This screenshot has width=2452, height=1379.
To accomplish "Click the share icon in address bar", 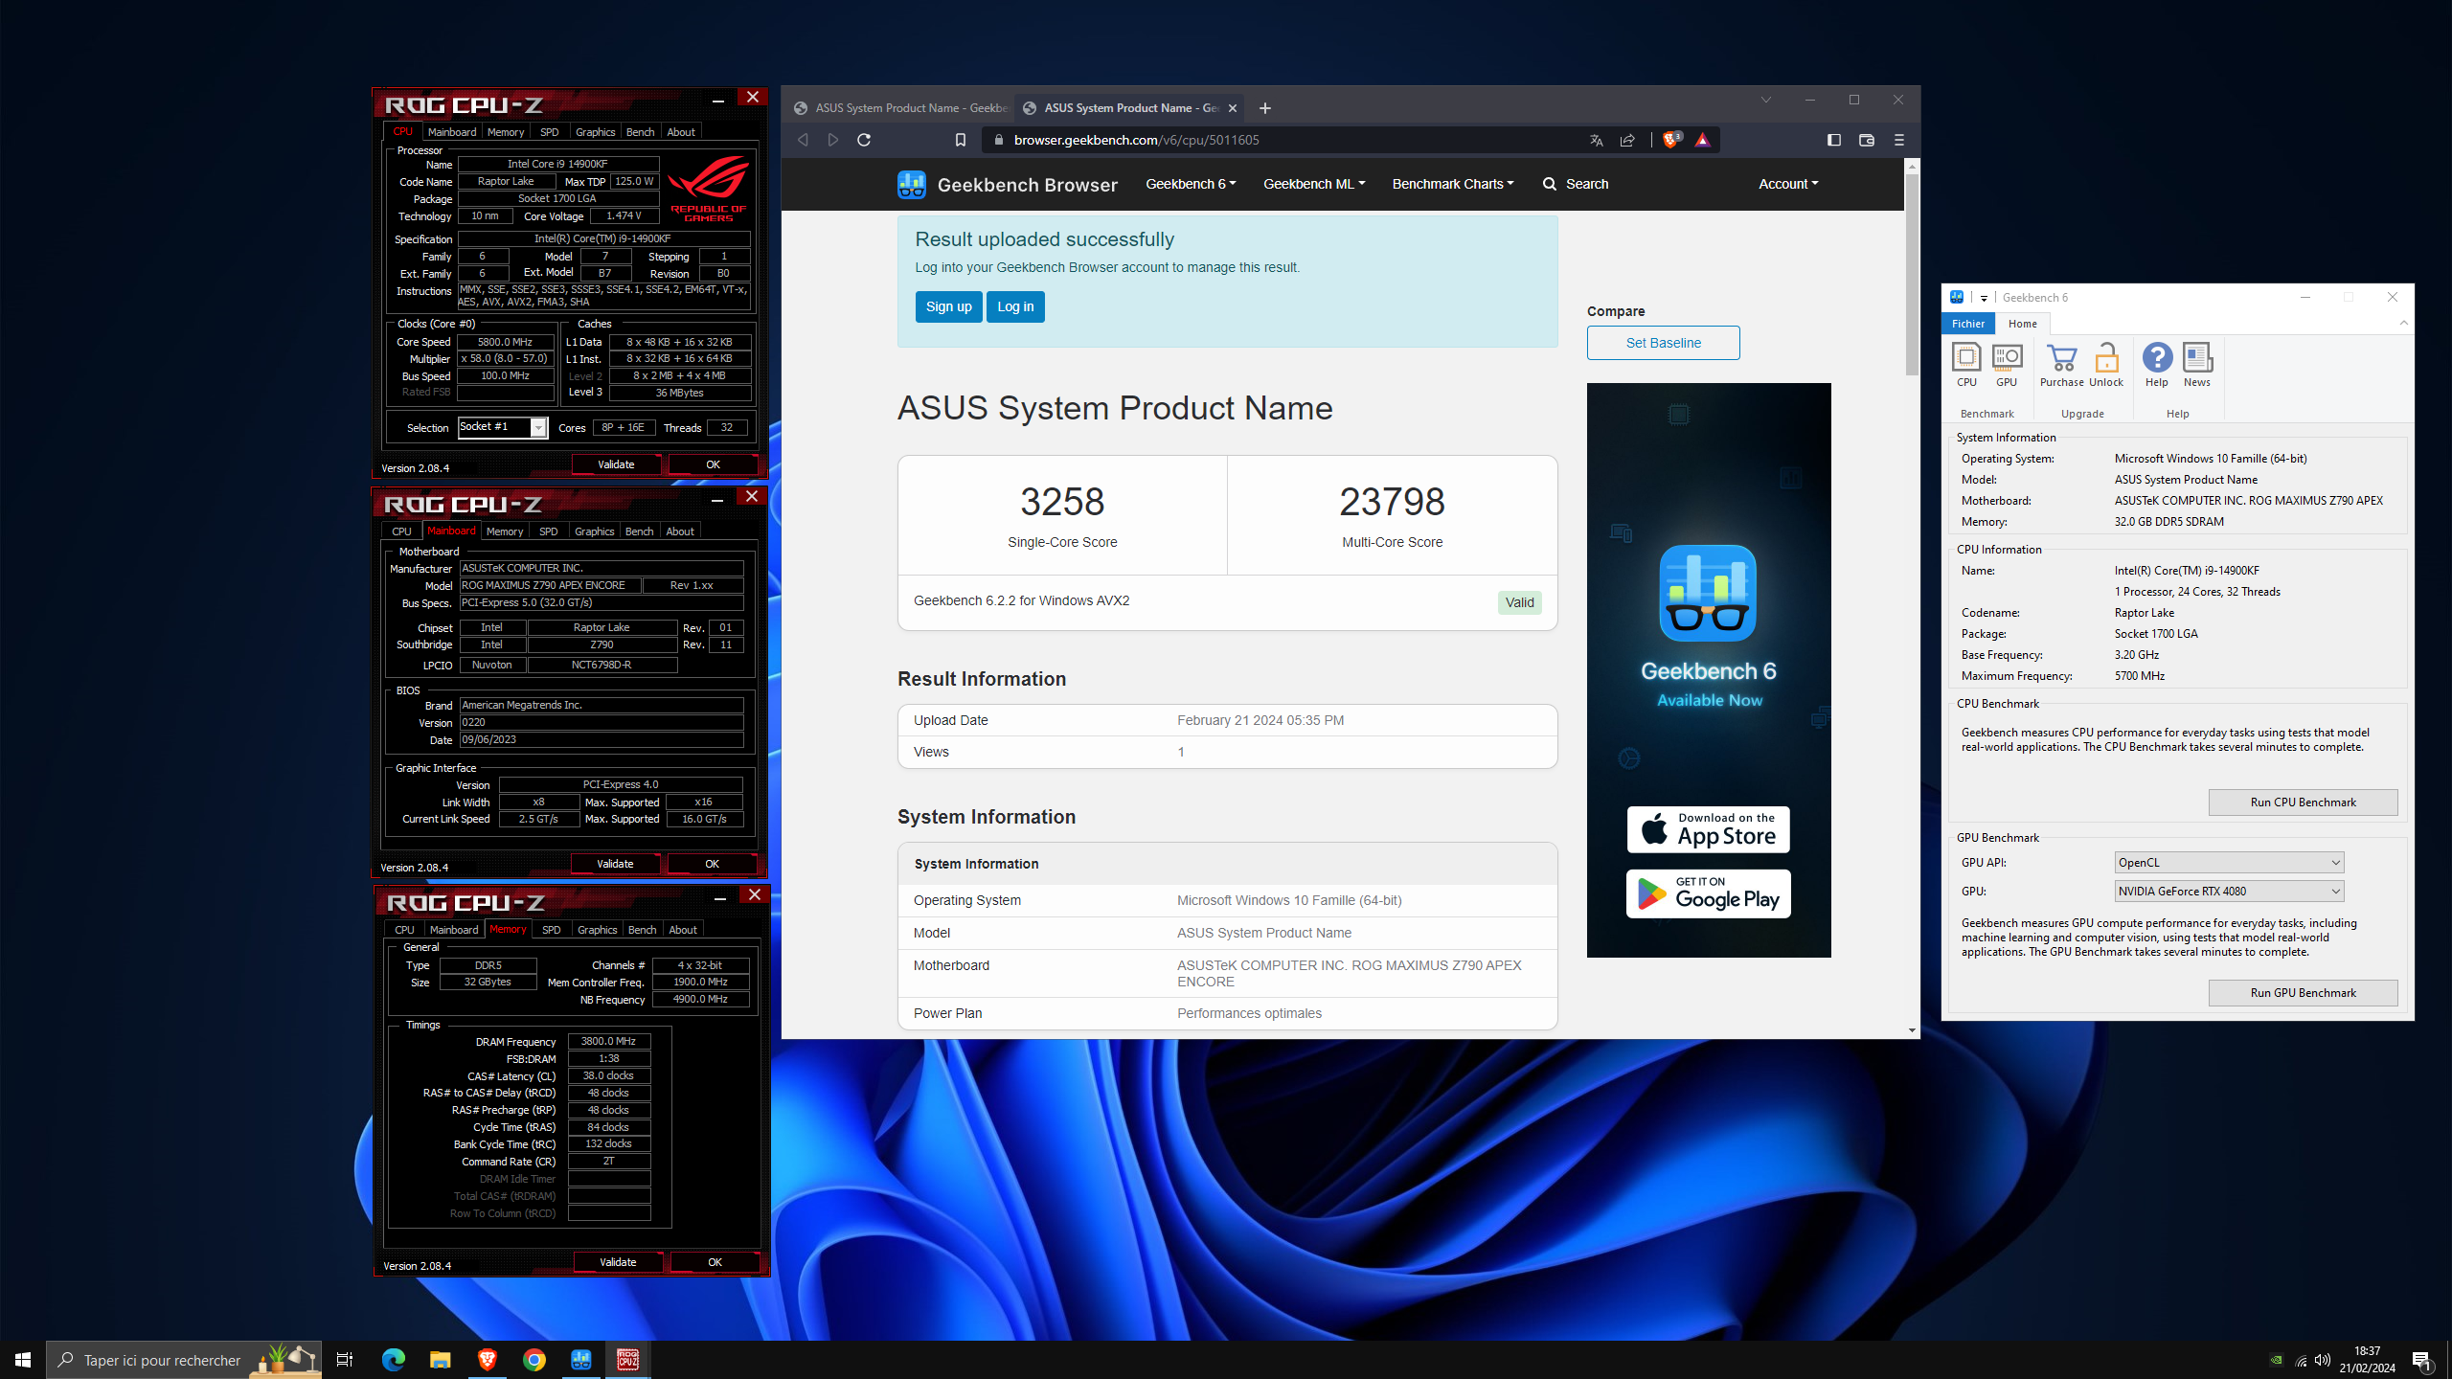I will tap(1627, 140).
